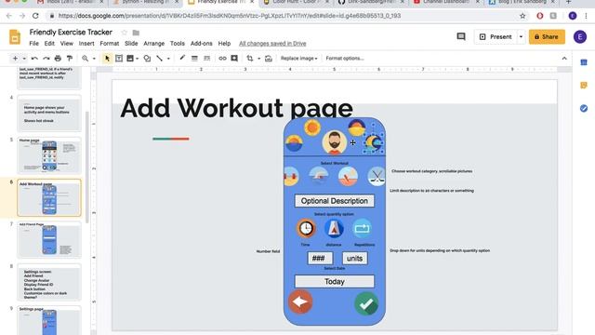Viewport: 595px width, 335px height.
Task: Click the Add comment toolbar icon
Action: point(234,59)
